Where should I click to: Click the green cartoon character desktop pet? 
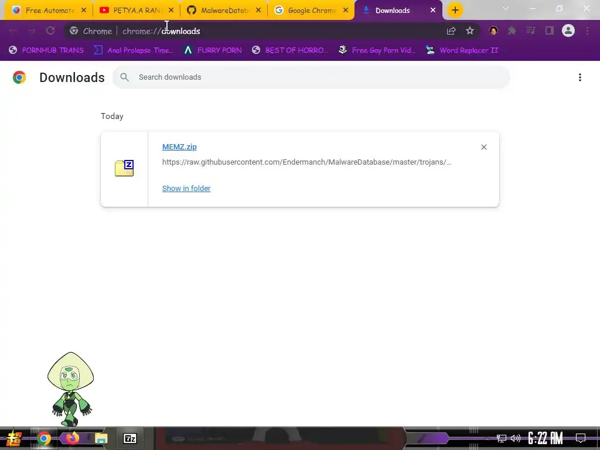70,389
